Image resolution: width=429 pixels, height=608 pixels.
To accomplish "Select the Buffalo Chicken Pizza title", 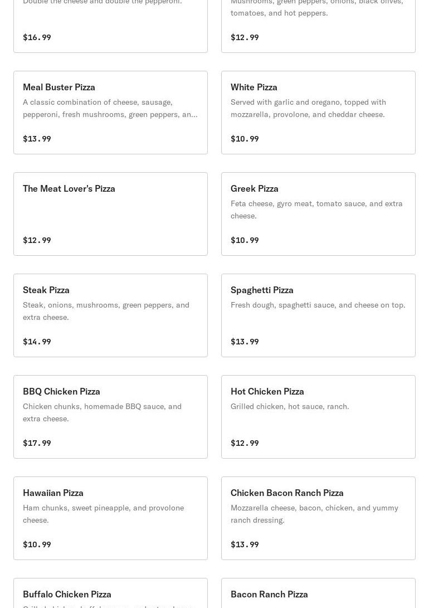I will [x=67, y=594].
